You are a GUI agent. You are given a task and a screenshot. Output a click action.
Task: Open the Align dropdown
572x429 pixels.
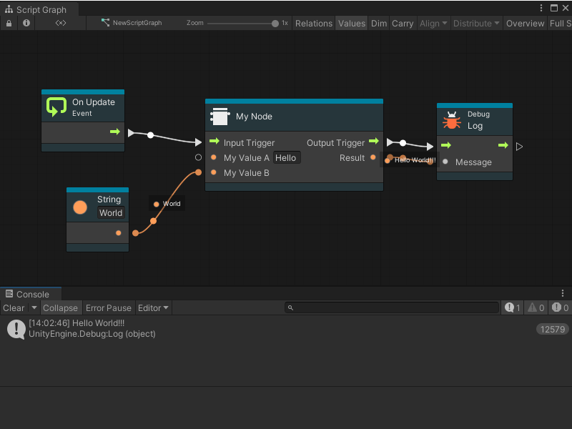433,23
